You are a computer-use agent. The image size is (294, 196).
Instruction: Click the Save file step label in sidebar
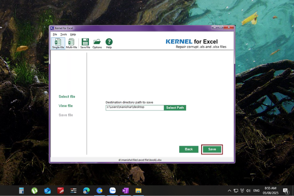click(65, 115)
